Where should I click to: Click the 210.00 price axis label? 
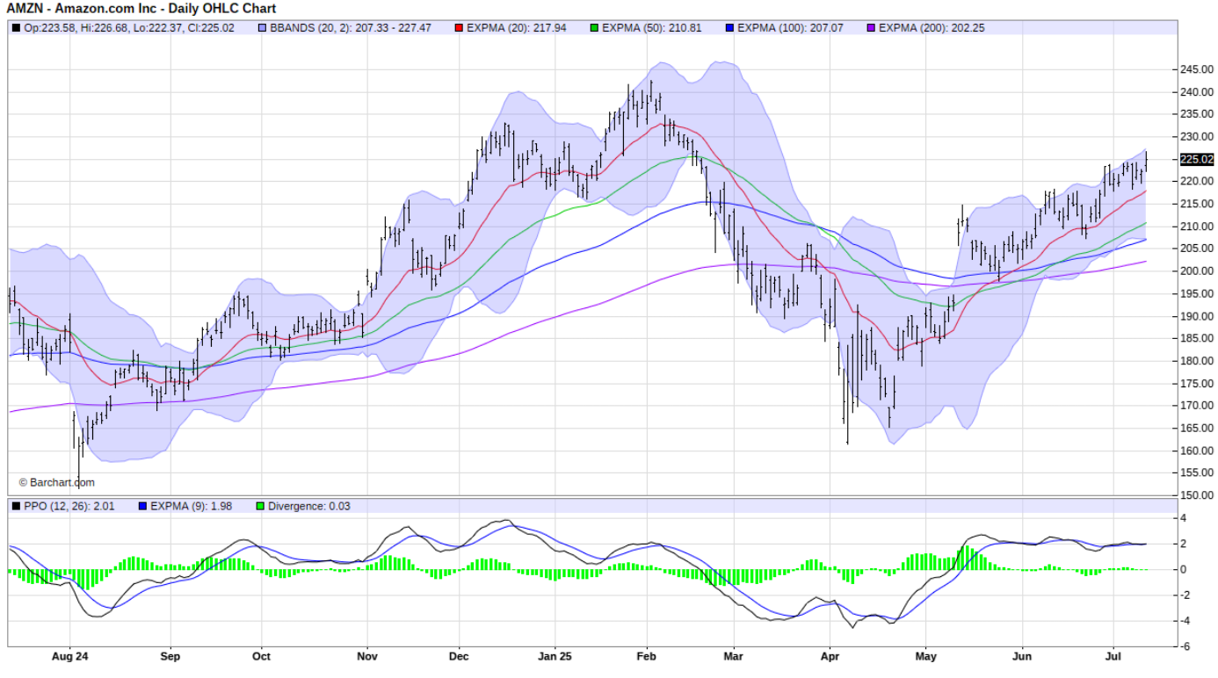click(1198, 227)
